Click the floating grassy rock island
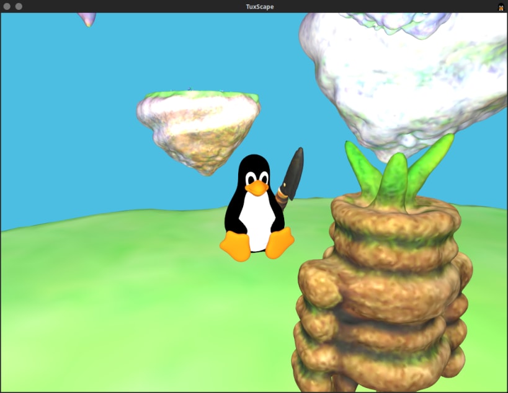 pos(198,132)
